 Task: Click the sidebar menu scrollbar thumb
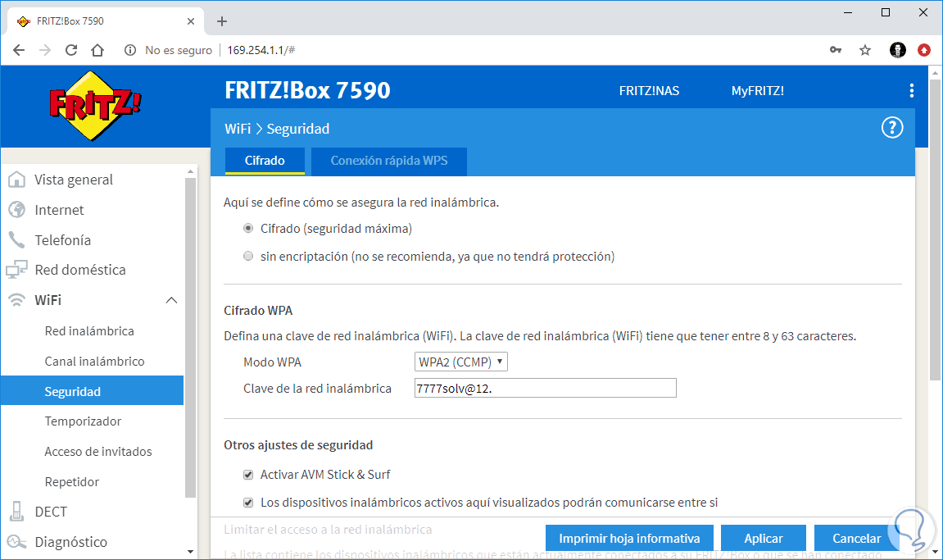point(191,337)
